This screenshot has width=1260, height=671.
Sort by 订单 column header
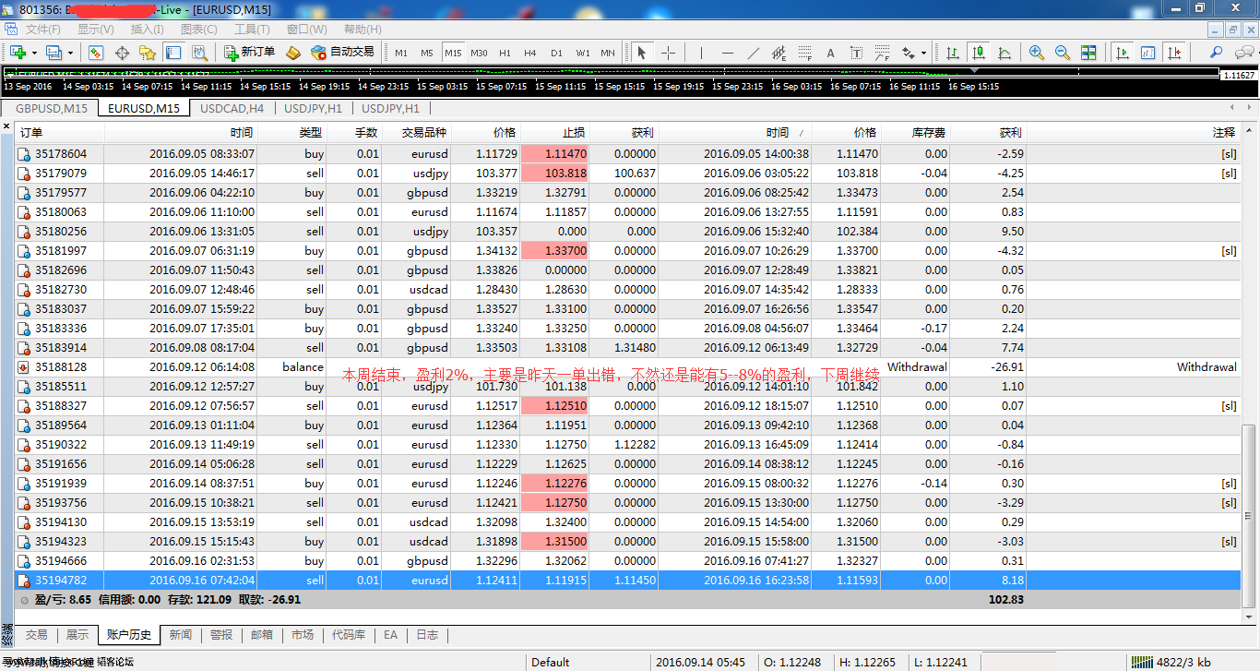pos(60,133)
